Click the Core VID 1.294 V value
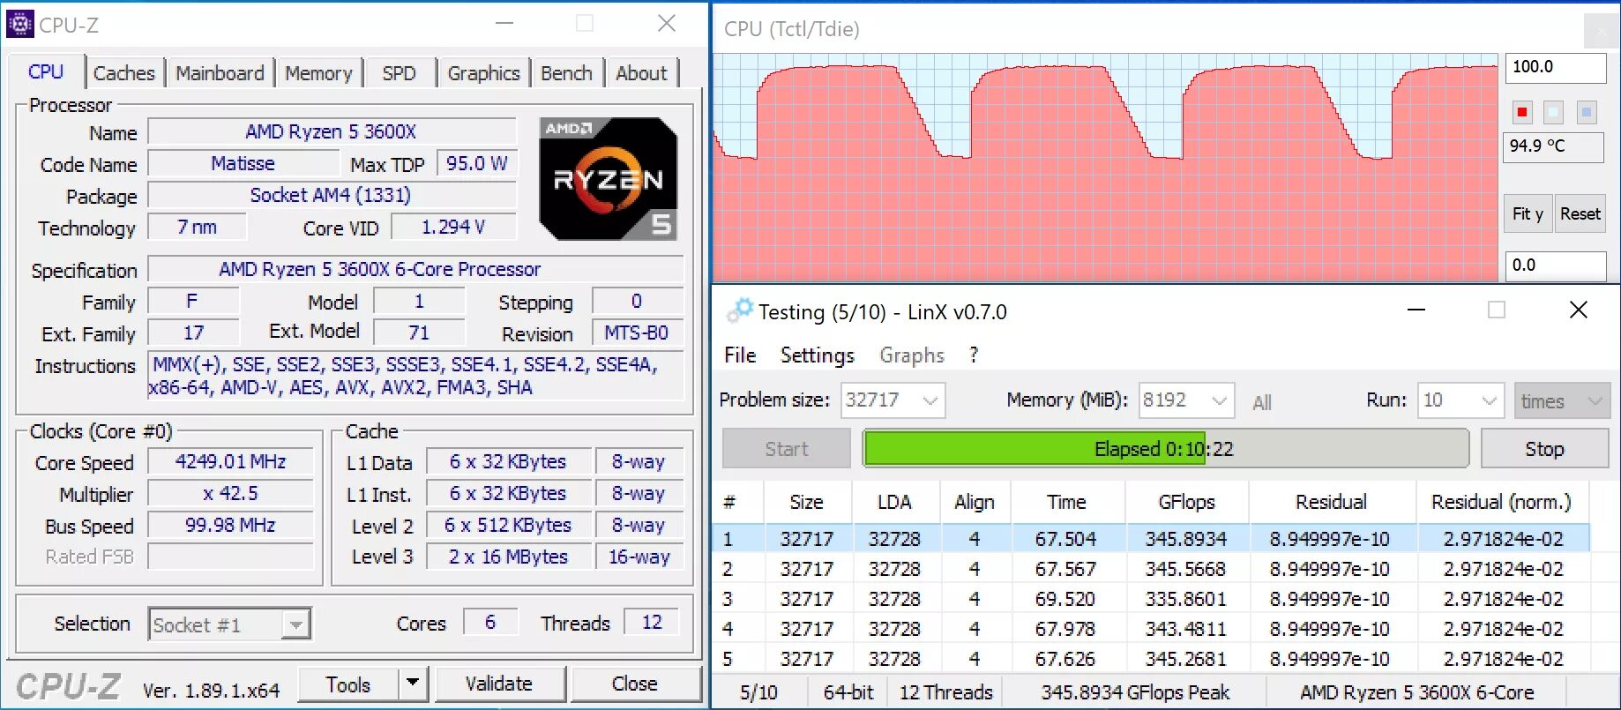1621x710 pixels. click(x=453, y=227)
